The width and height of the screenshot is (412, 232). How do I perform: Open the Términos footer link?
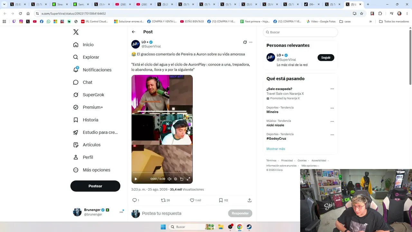[271, 160]
